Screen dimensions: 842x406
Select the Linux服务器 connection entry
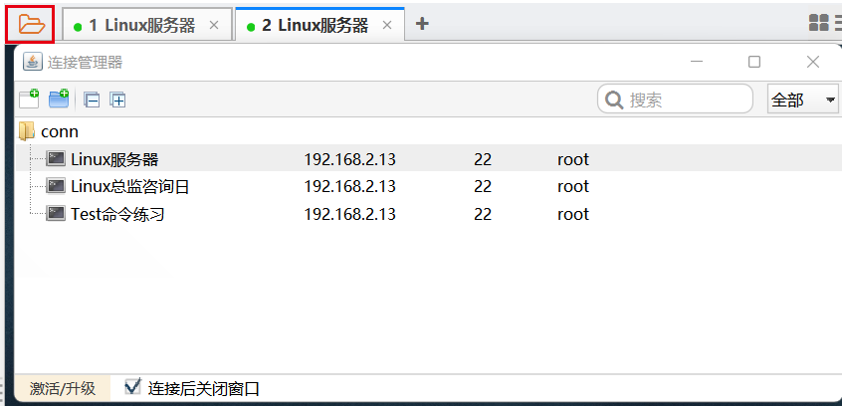click(x=114, y=159)
